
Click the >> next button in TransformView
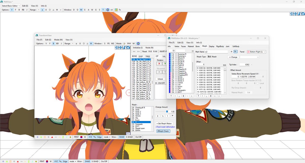pyautogui.click(x=138, y=51)
